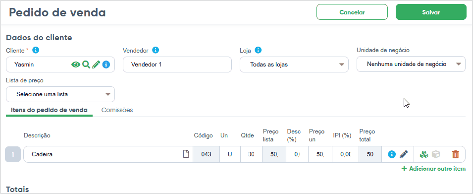View client details with the green eye icon
Viewport: 473px width, 194px height.
point(76,65)
